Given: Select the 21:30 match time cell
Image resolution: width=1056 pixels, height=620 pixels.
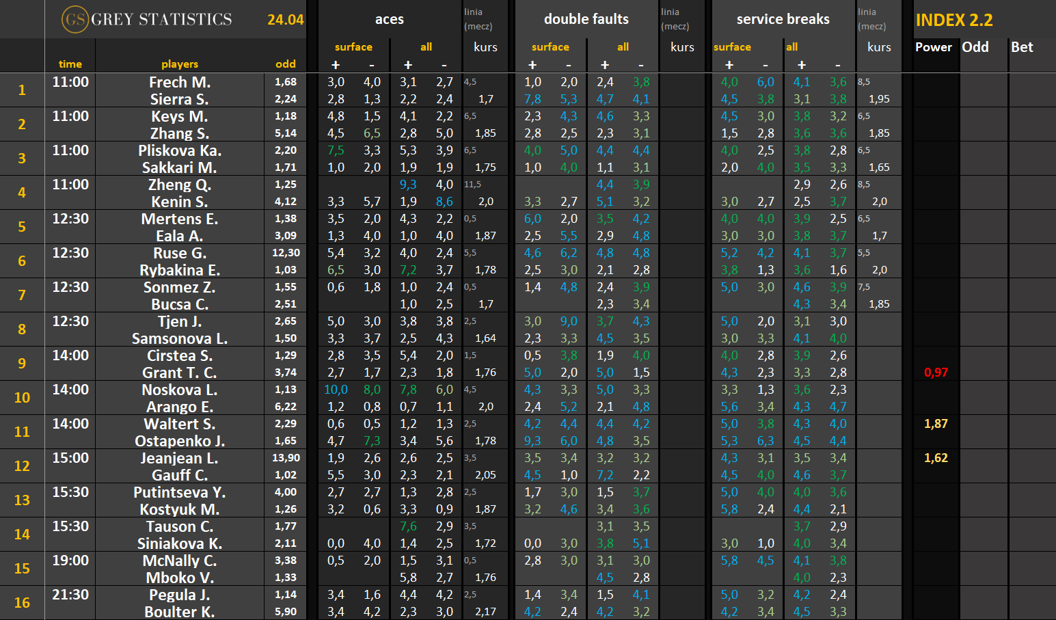Looking at the screenshot, I should [x=70, y=595].
